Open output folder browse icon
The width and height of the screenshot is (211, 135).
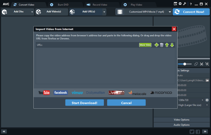click(207, 80)
